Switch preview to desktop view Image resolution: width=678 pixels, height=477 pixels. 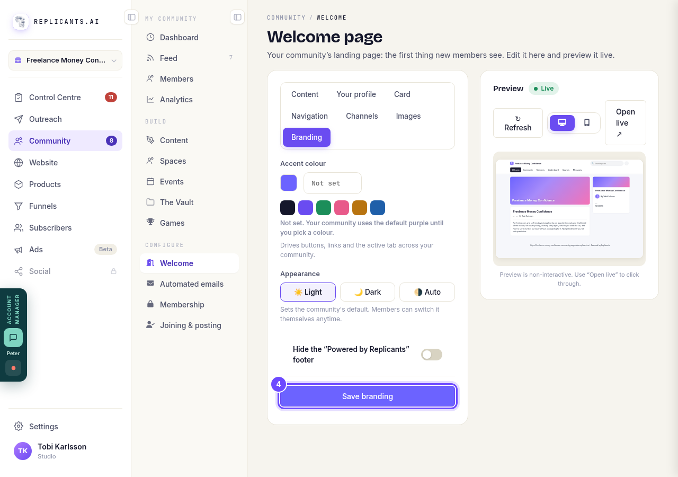562,123
